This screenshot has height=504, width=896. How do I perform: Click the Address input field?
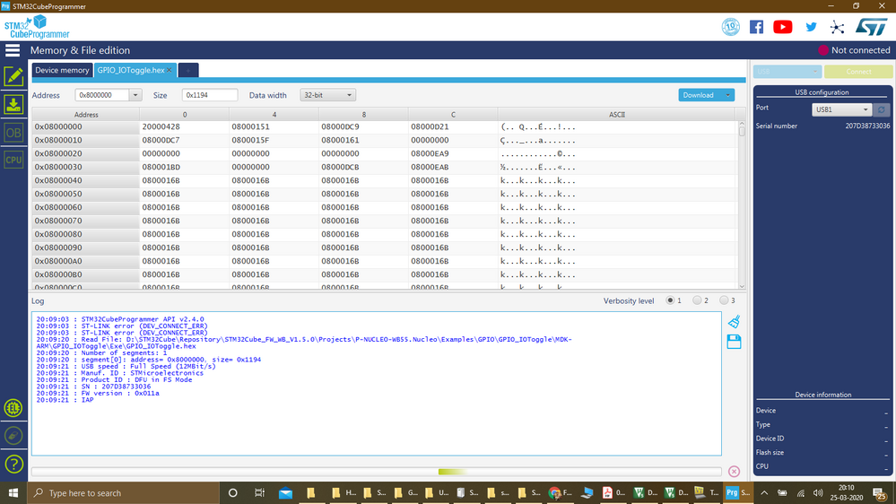click(102, 95)
